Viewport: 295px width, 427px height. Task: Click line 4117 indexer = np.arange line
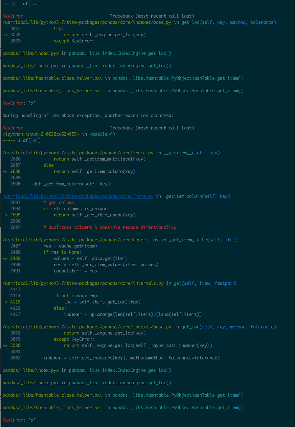tap(106, 314)
